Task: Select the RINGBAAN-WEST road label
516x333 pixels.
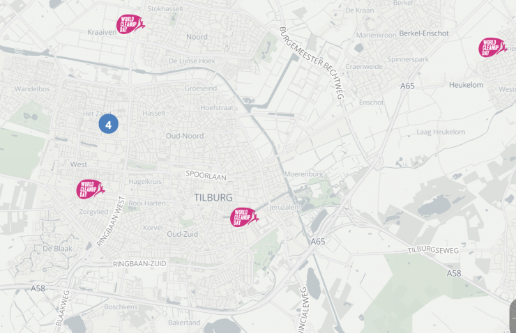Action: 111,222
